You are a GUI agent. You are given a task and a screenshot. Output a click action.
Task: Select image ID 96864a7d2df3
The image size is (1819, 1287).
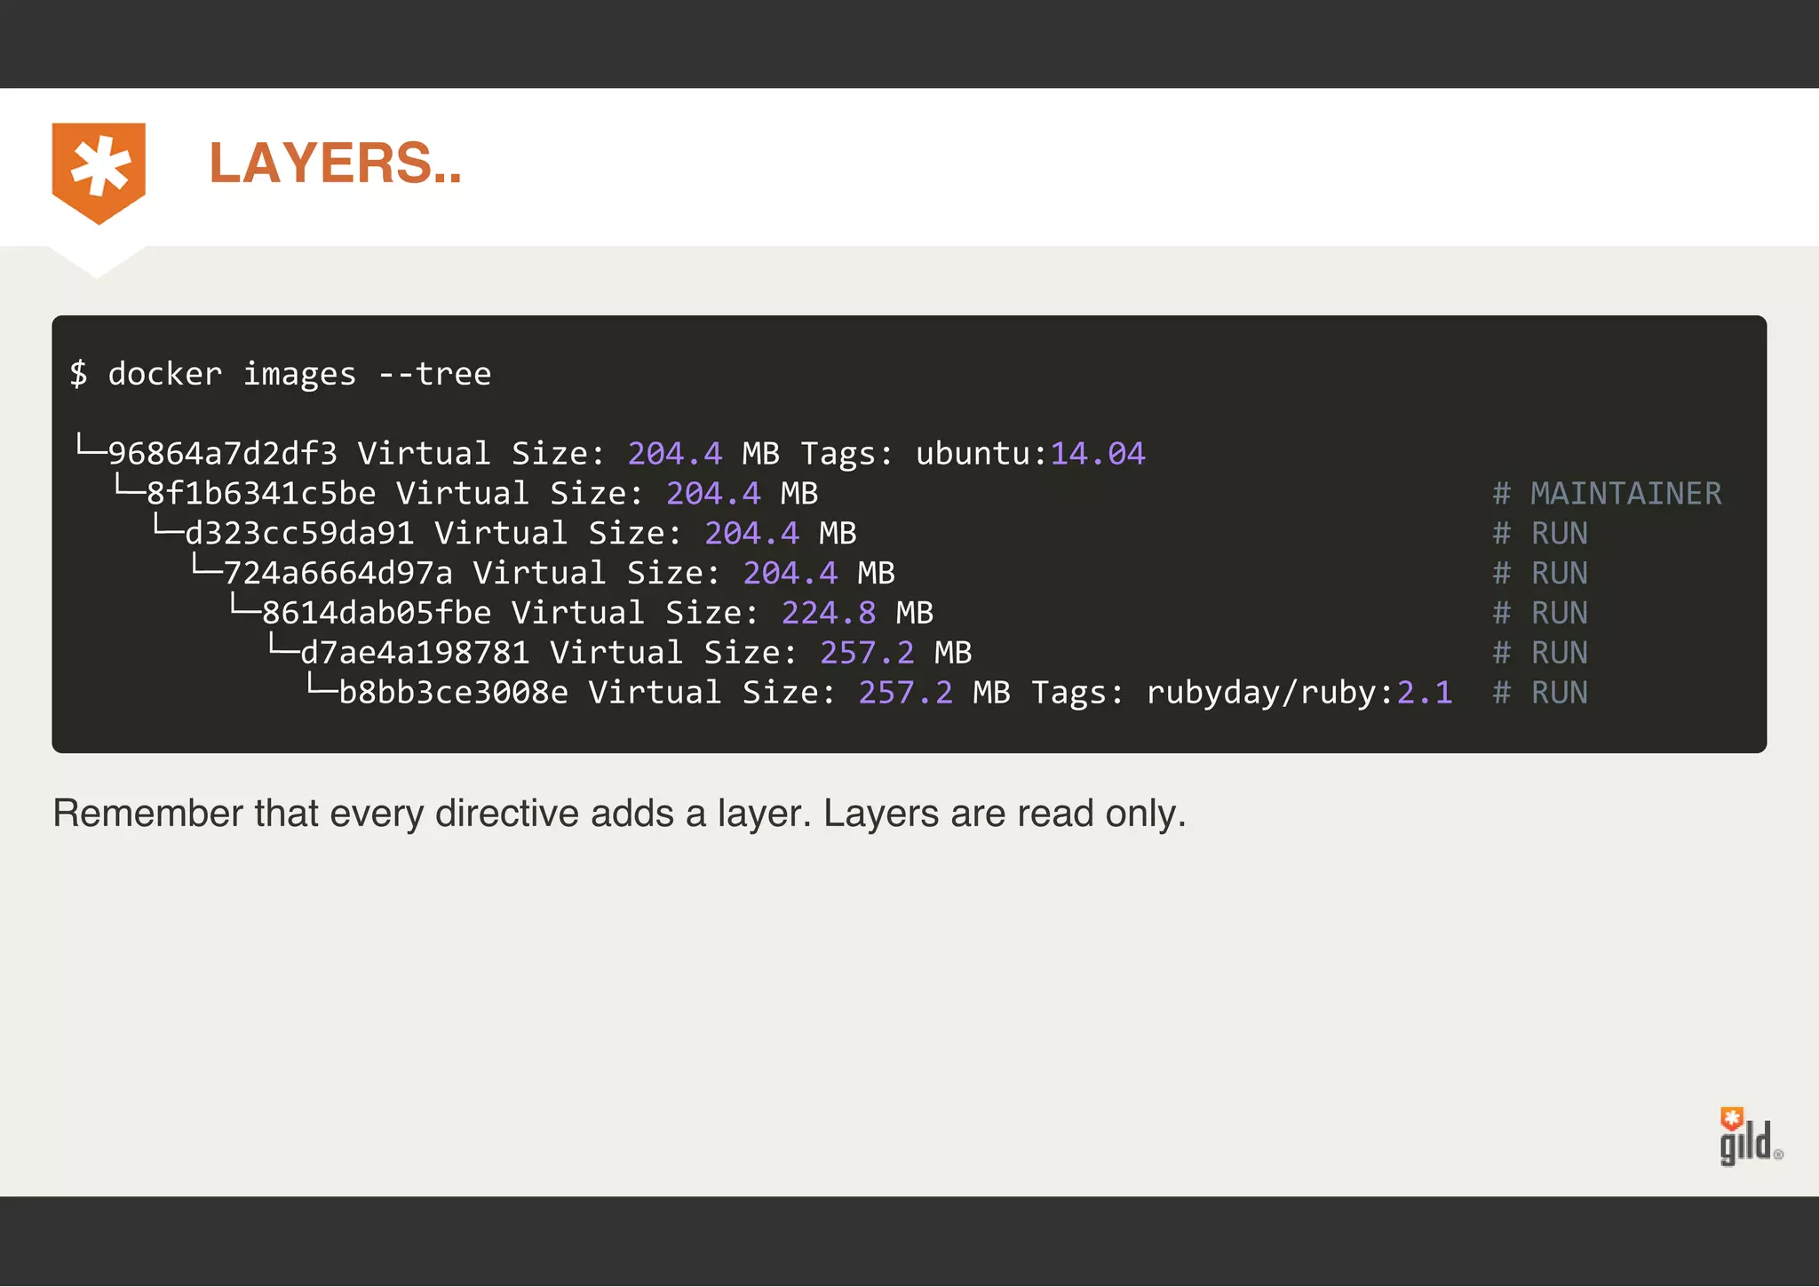pos(222,454)
